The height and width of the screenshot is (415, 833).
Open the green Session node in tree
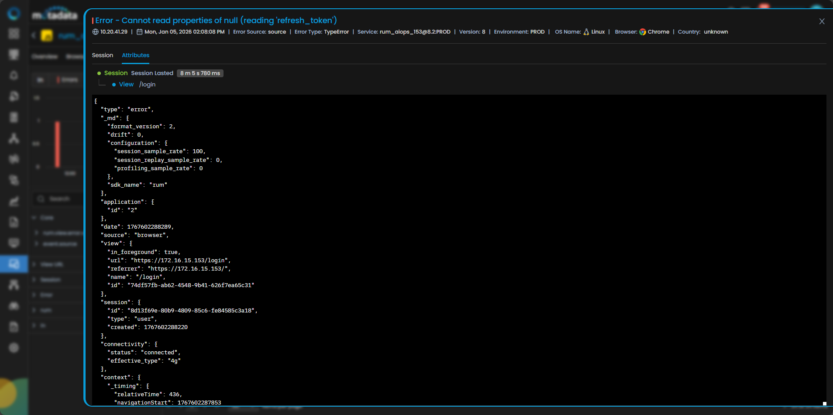tap(116, 73)
